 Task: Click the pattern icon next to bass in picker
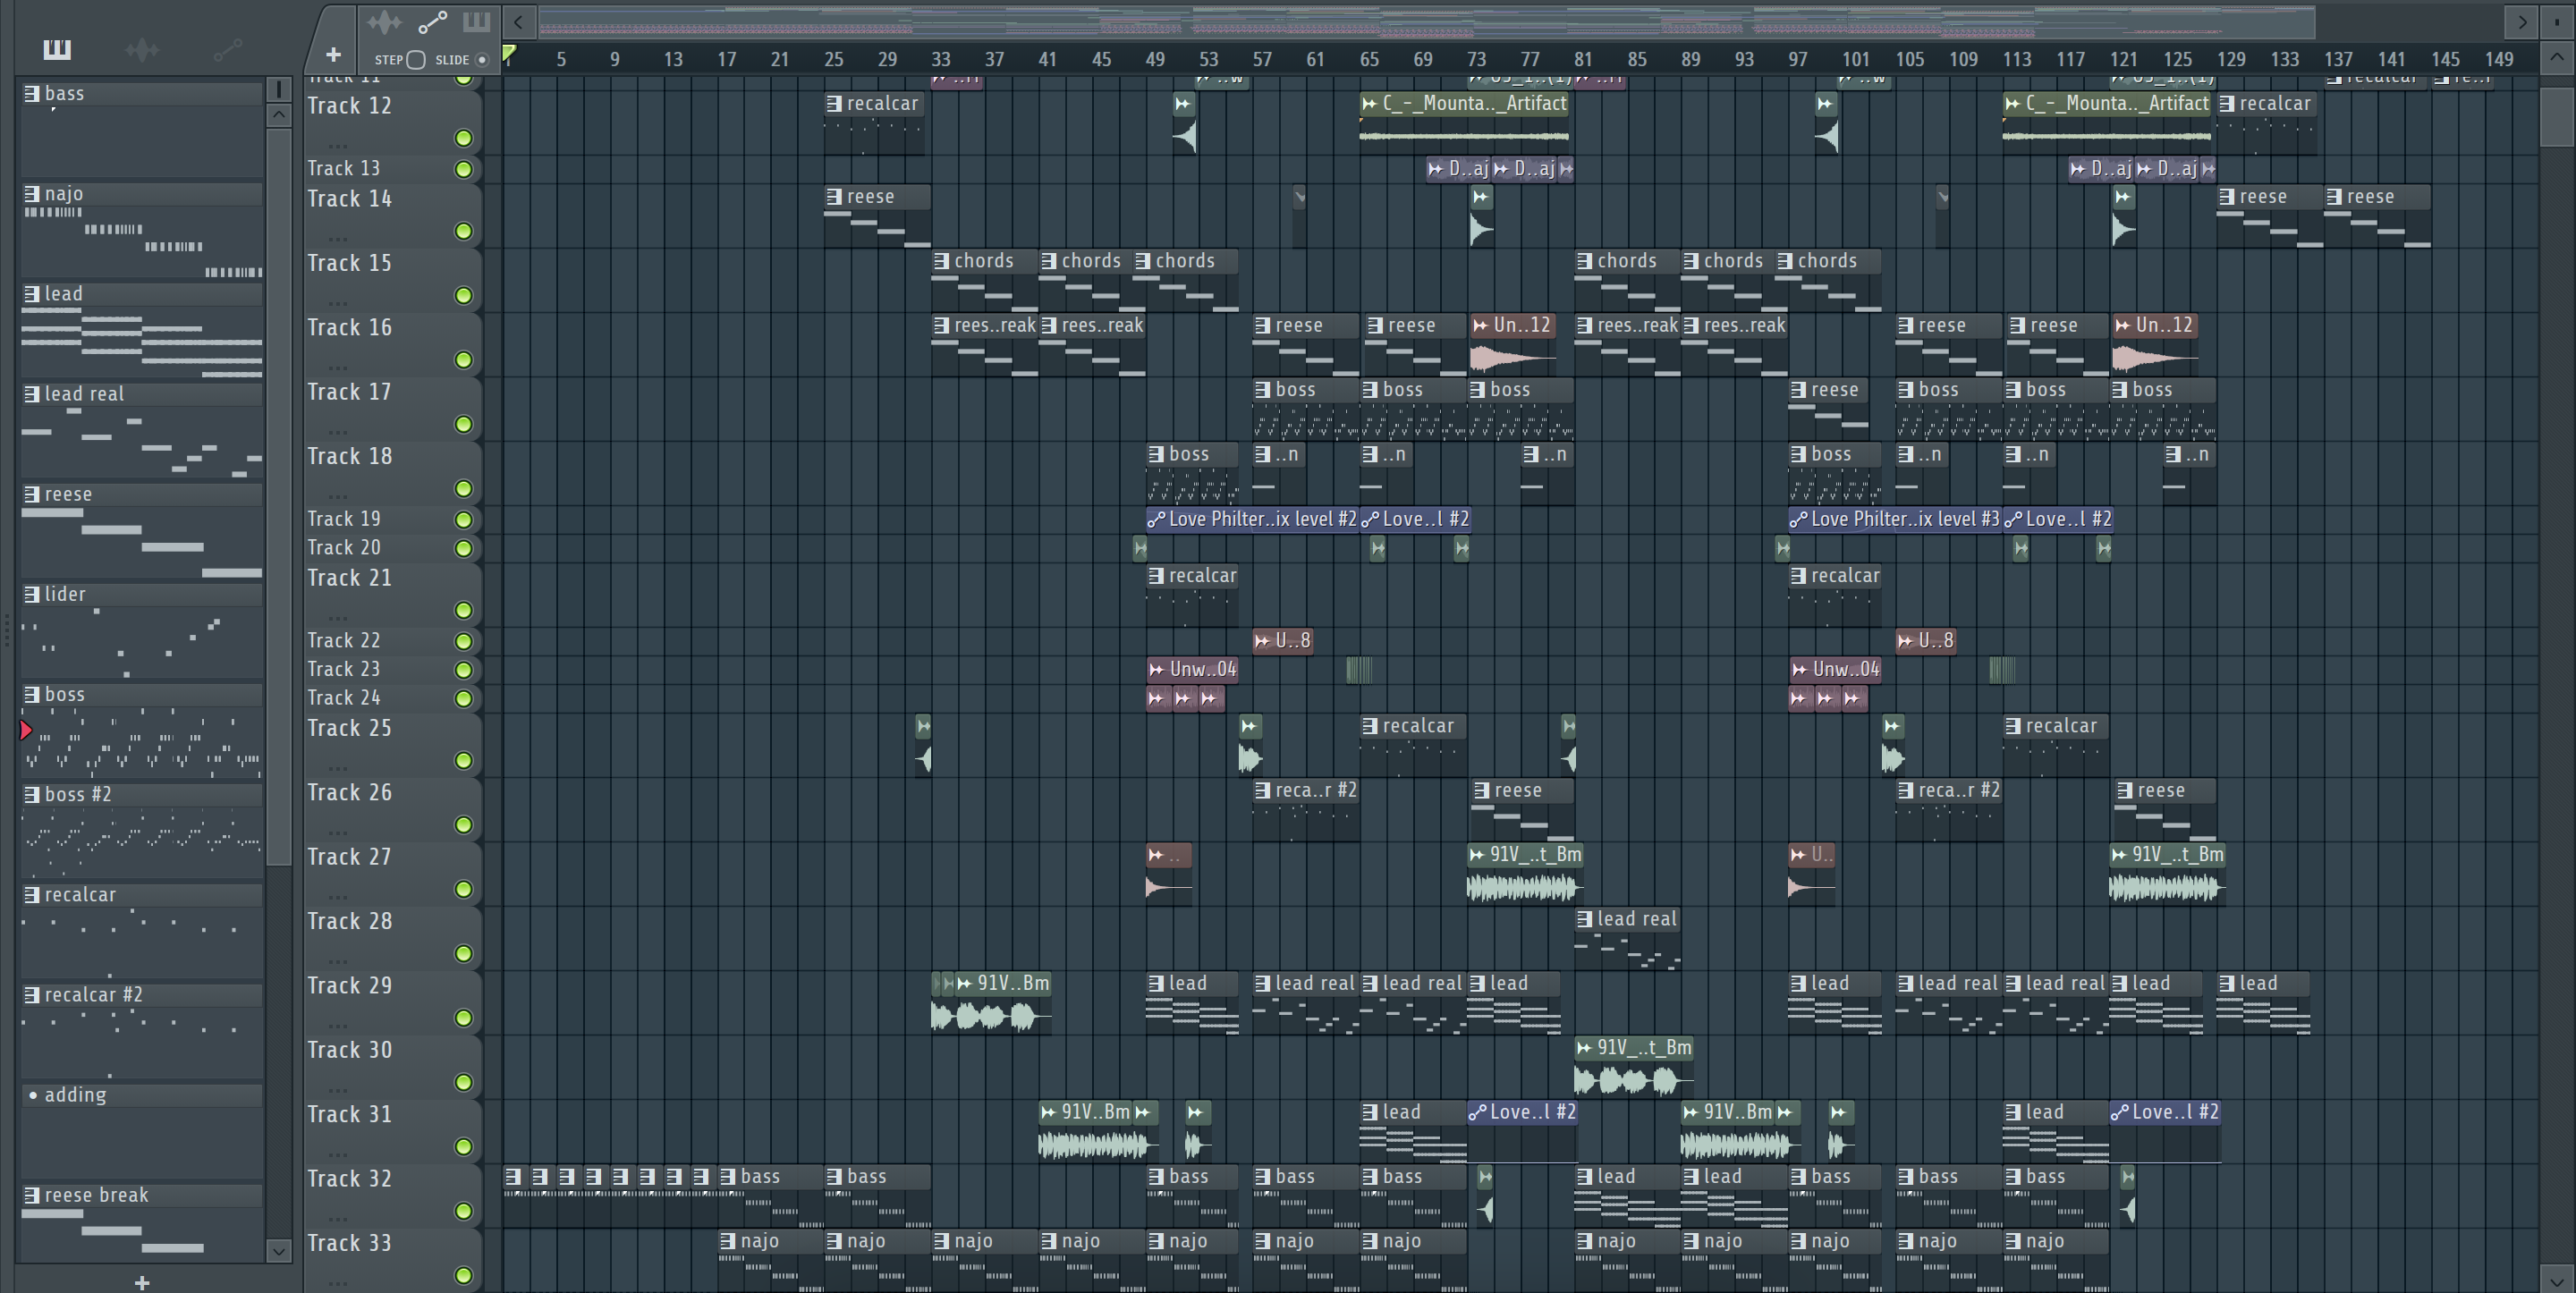(x=32, y=93)
